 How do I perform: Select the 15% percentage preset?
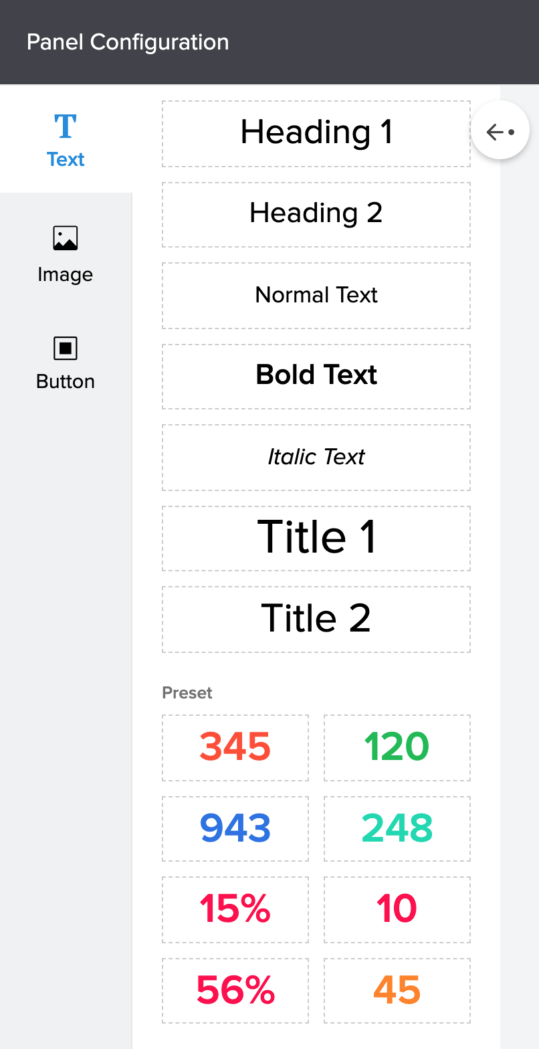[x=235, y=909]
